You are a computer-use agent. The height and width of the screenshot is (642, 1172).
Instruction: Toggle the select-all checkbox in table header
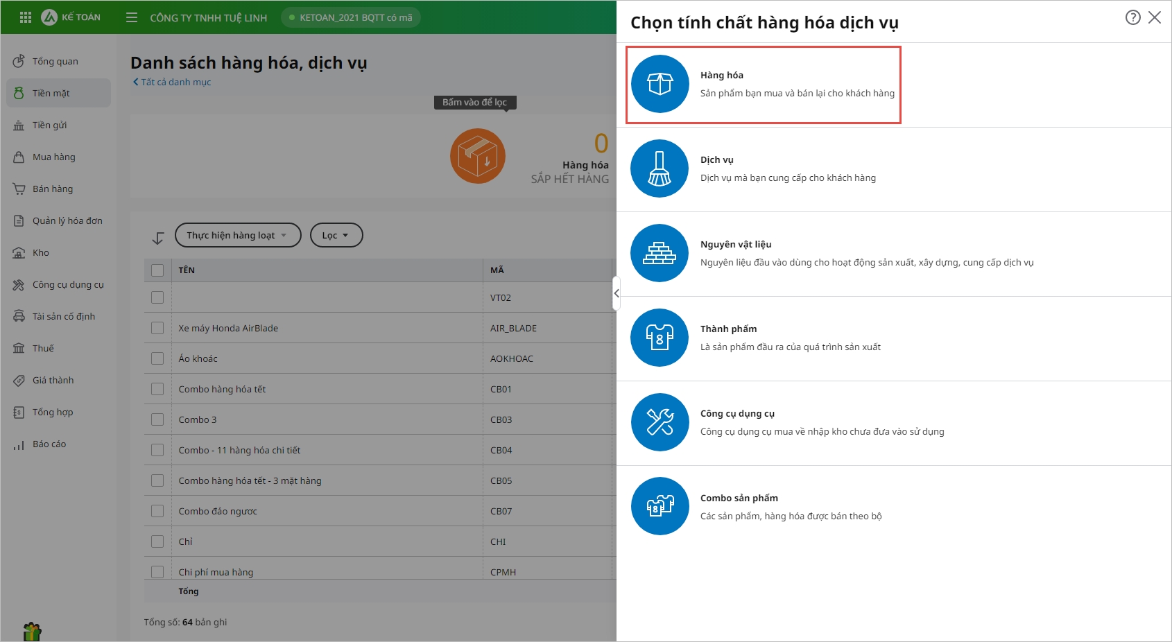pos(157,270)
